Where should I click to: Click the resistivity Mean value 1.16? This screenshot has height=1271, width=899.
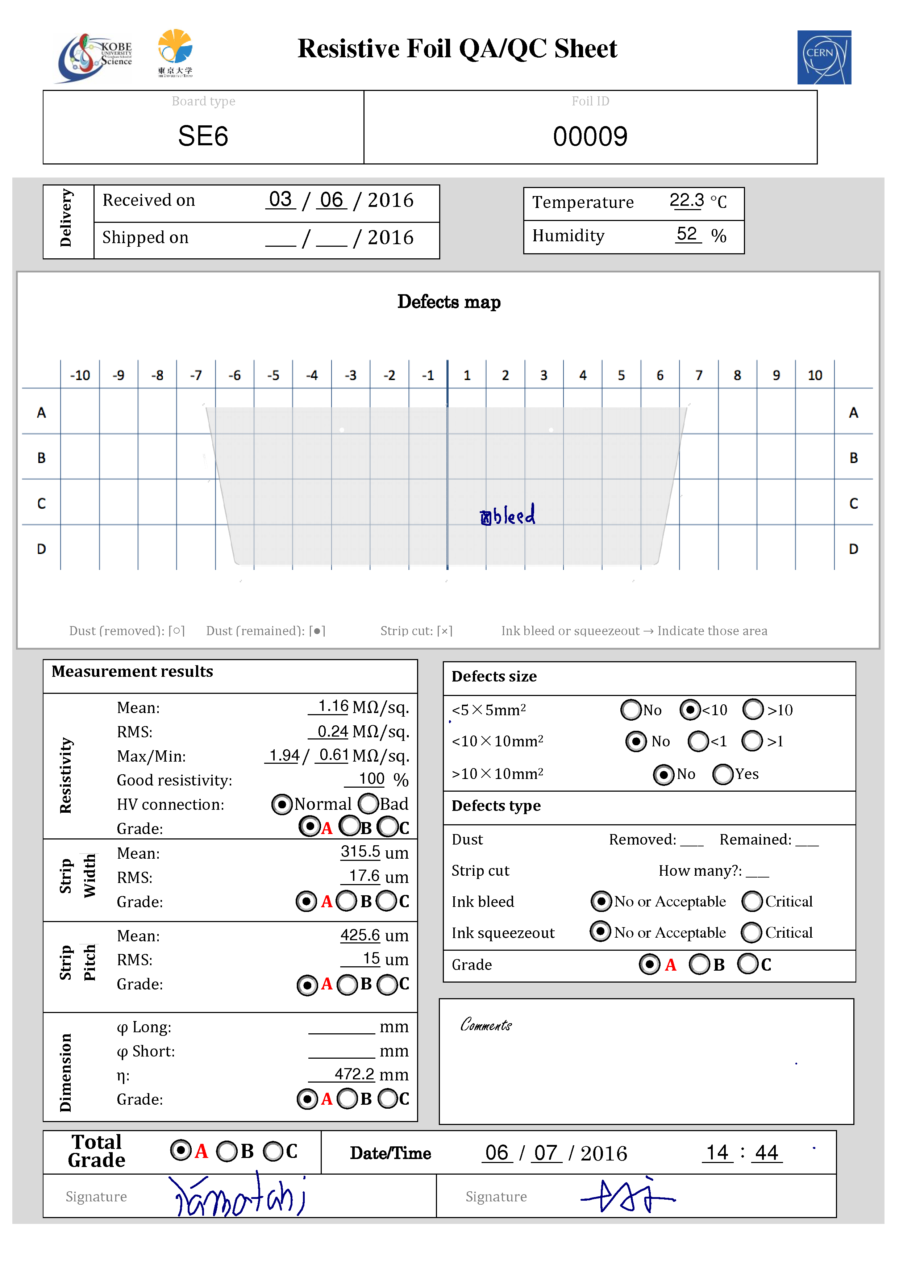[x=329, y=707]
